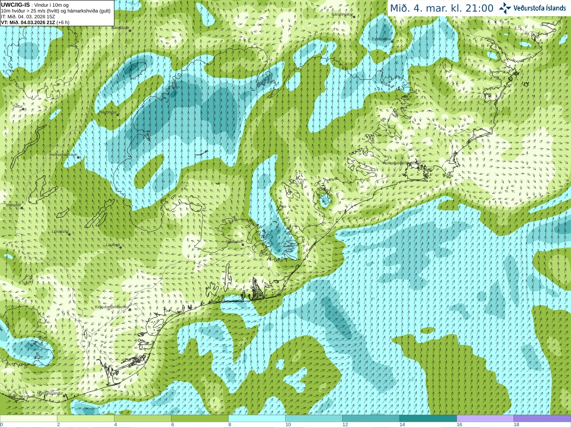
Task: Select the Laufbali station label
Action: (112, 245)
